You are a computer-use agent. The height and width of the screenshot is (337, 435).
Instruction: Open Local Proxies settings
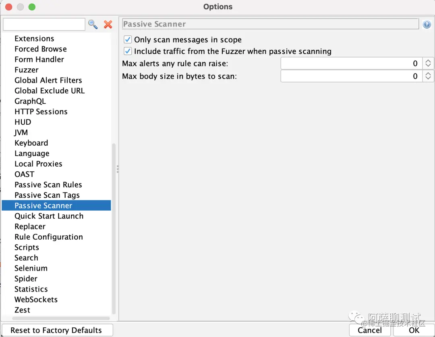click(38, 164)
